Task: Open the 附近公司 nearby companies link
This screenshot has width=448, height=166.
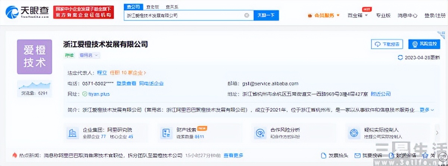Action: (x=381, y=94)
